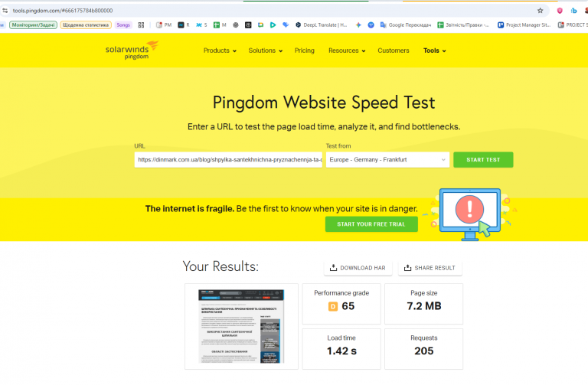
Task: Click the D performance grade badge
Action: [332, 307]
